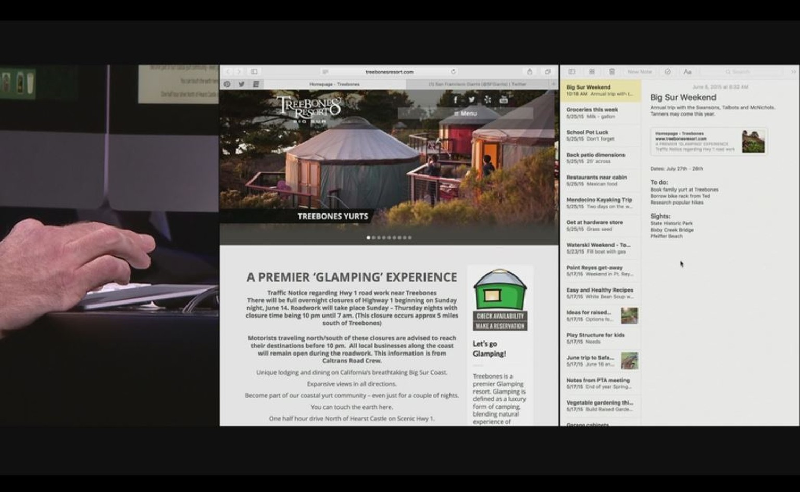Image resolution: width=800 pixels, height=492 pixels.
Task: Open the Groceries this week note
Action: click(x=600, y=113)
